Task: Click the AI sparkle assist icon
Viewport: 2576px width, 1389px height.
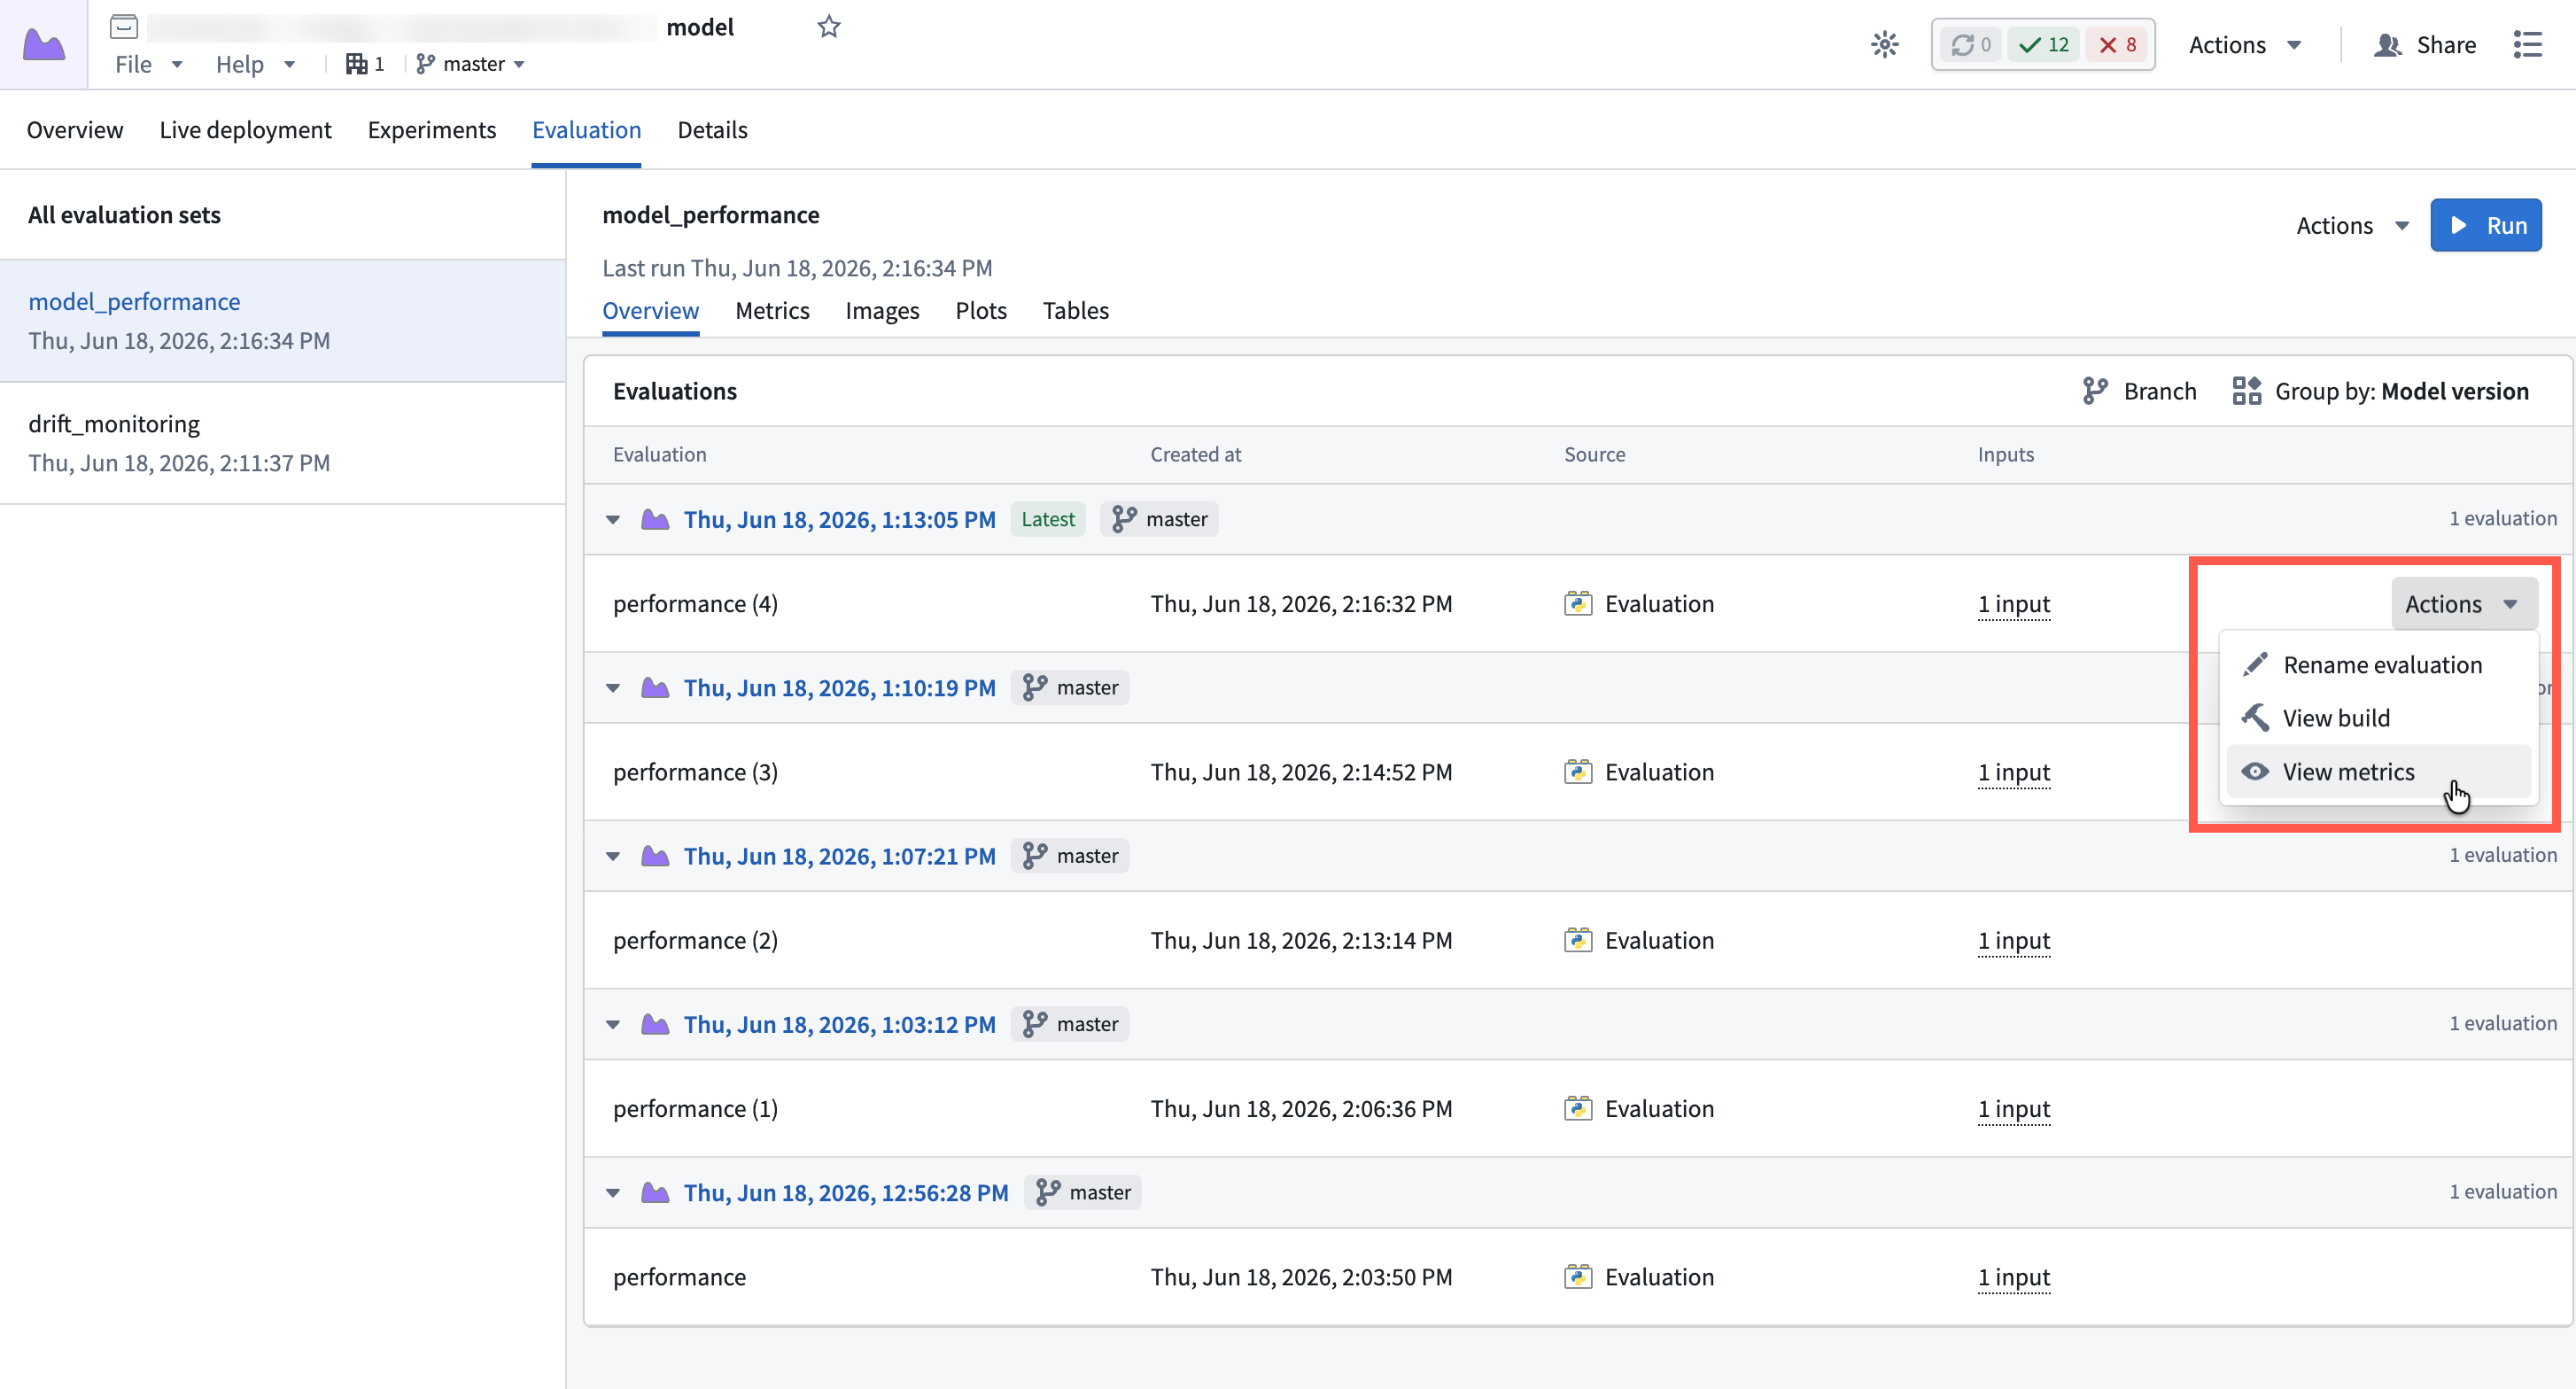Action: click(x=1884, y=44)
